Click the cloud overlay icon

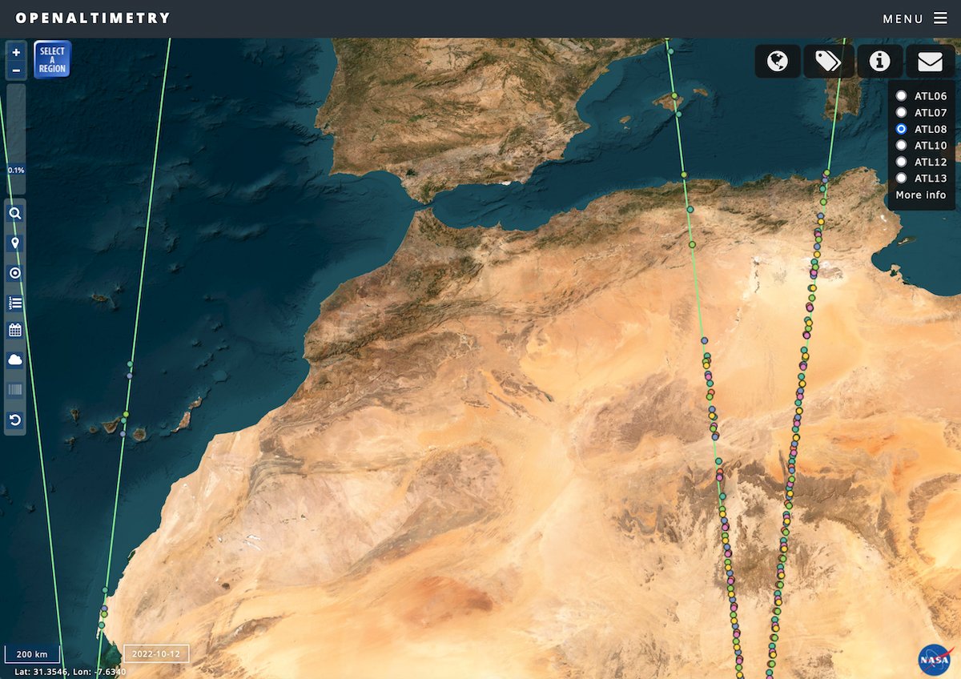point(14,360)
